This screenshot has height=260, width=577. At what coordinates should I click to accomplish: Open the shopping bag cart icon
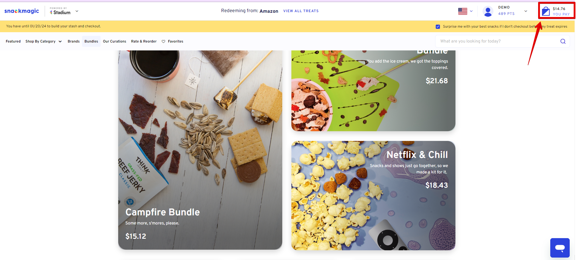(546, 11)
